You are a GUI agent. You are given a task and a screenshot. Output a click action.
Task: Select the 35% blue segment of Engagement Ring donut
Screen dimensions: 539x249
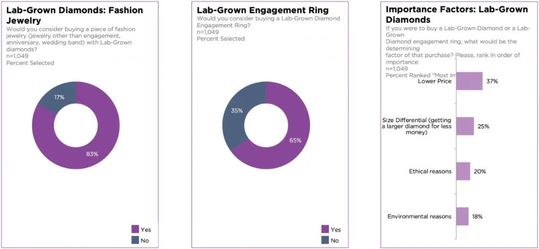pos(237,111)
